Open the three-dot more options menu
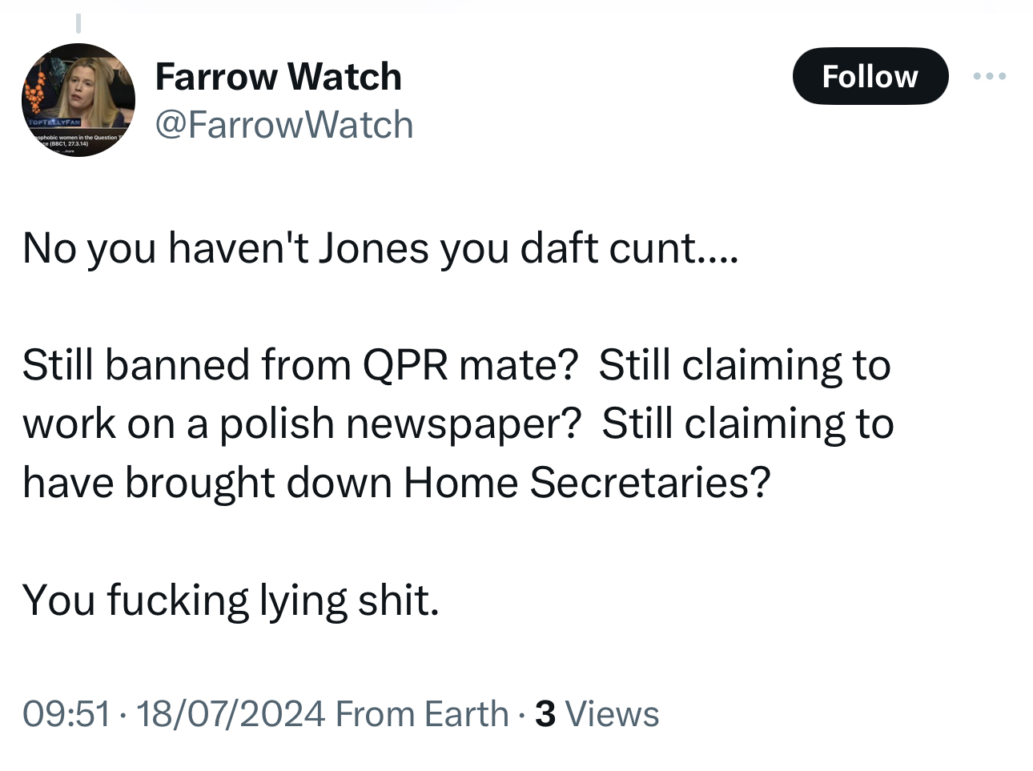The height and width of the screenshot is (771, 1033). [990, 77]
